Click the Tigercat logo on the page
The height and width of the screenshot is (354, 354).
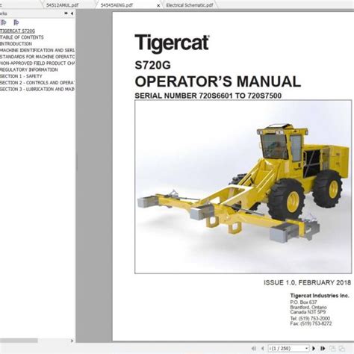point(172,44)
